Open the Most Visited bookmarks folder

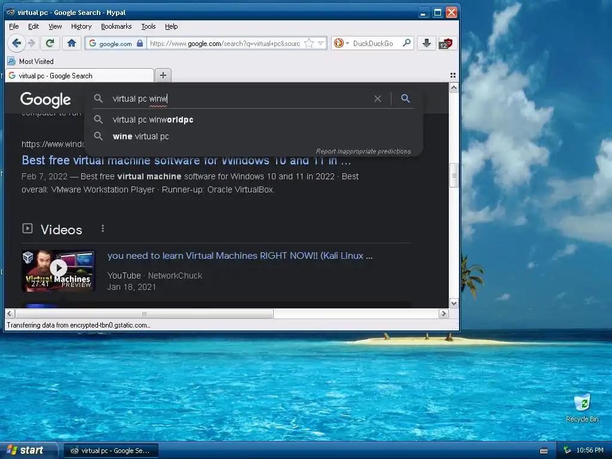30,62
